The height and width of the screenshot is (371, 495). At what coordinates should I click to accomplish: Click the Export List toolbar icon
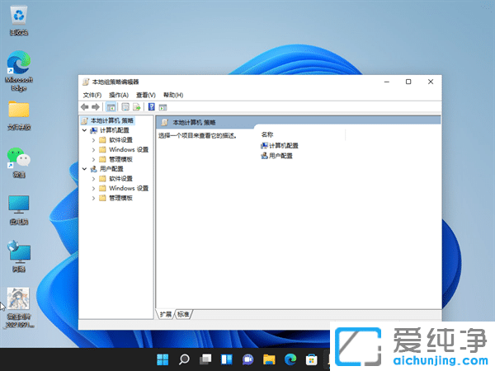(x=136, y=107)
